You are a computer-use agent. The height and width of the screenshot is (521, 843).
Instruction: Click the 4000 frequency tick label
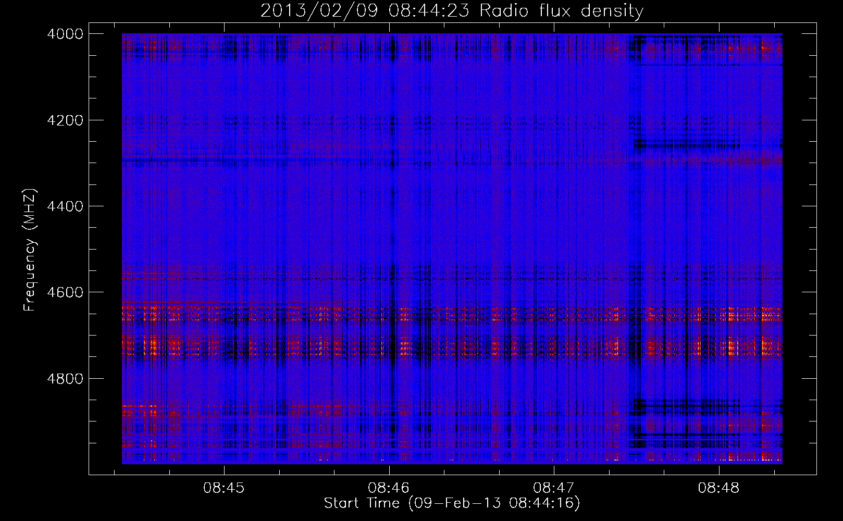[x=65, y=34]
